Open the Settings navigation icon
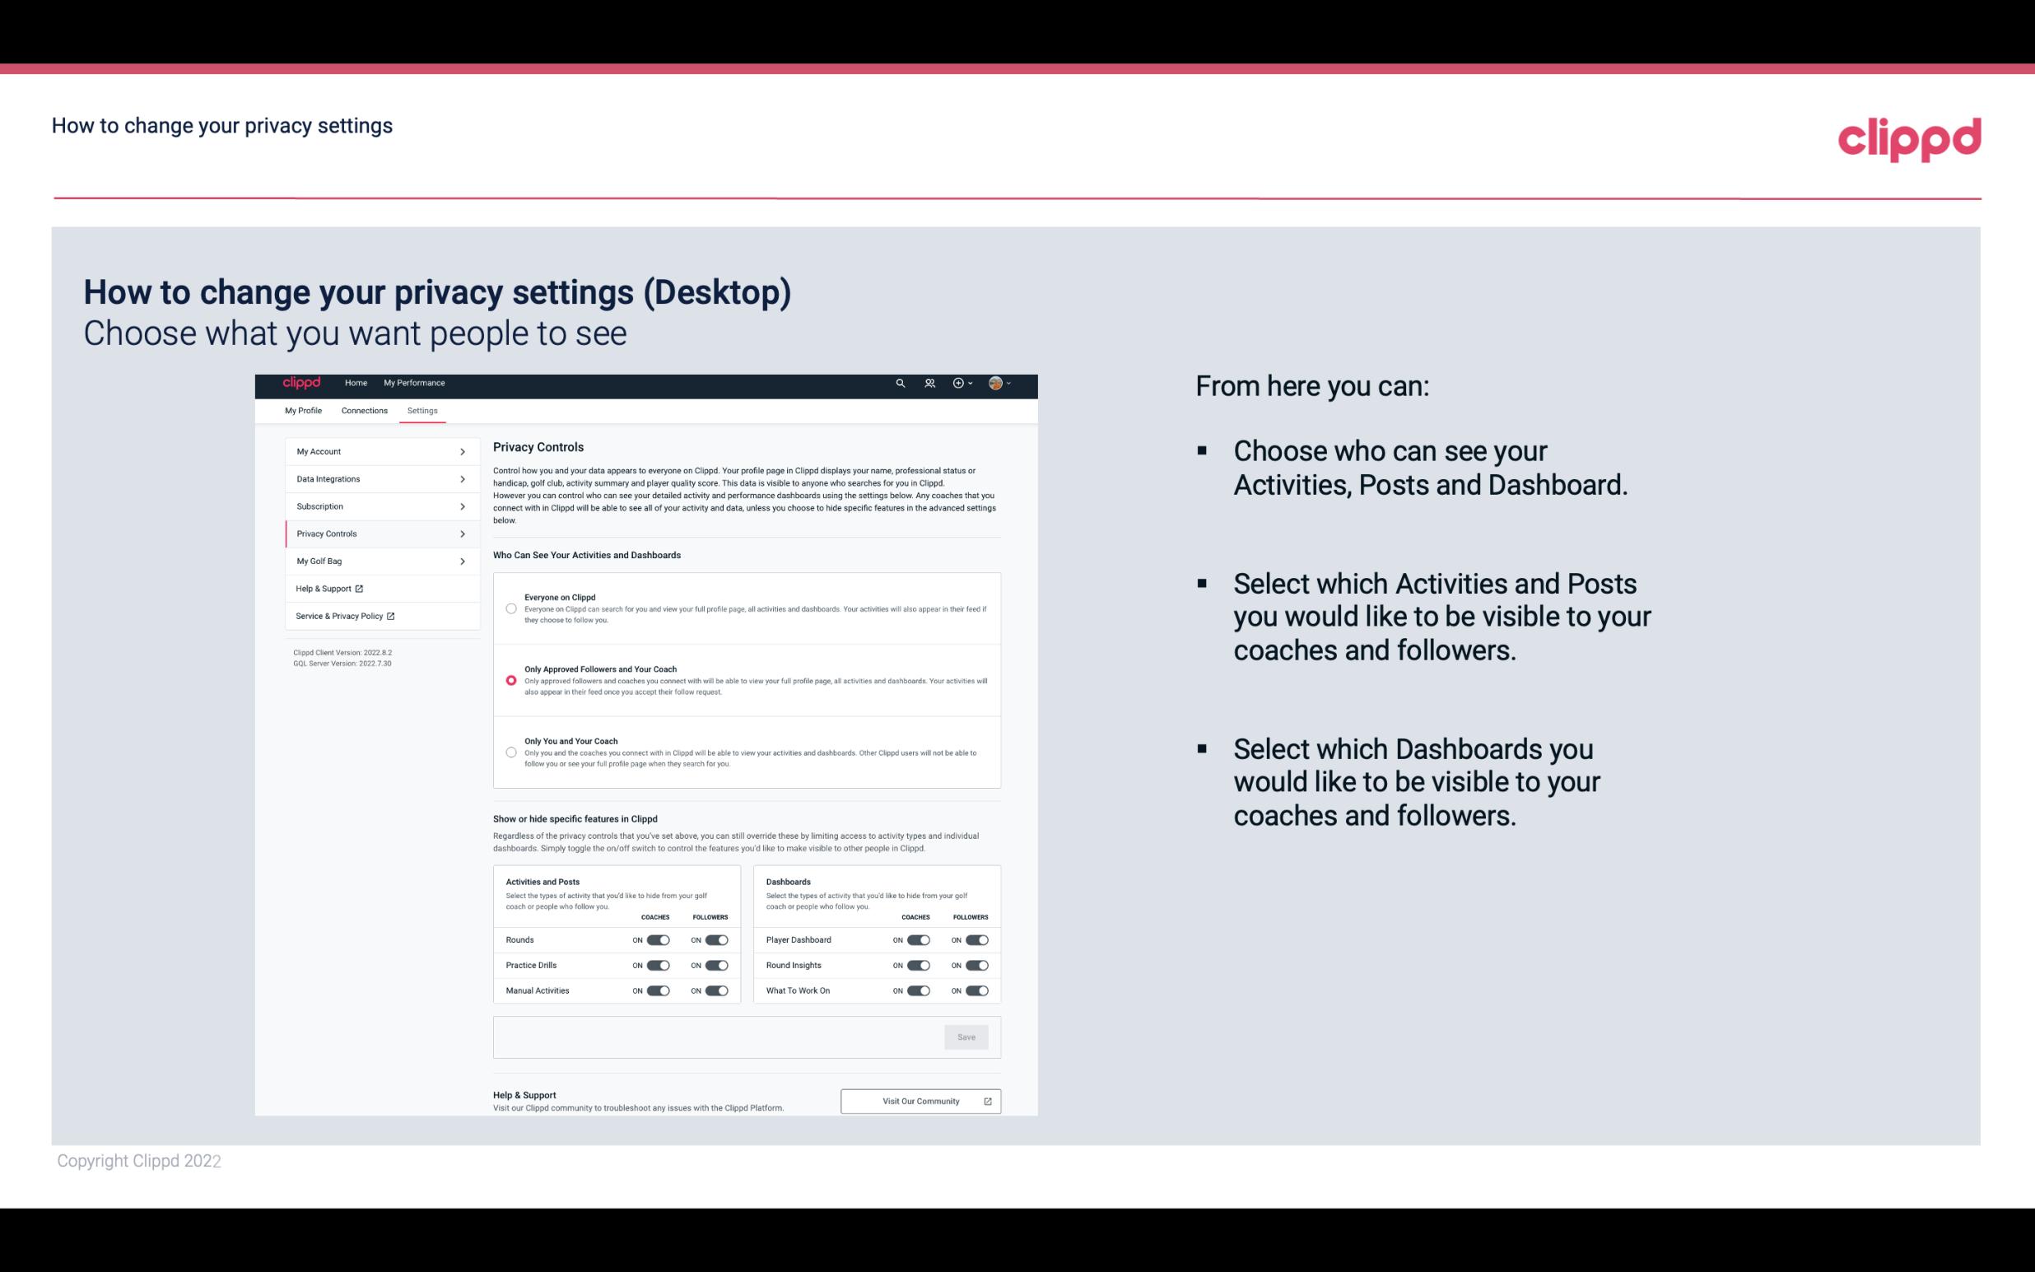2035x1272 pixels. pos(423,410)
